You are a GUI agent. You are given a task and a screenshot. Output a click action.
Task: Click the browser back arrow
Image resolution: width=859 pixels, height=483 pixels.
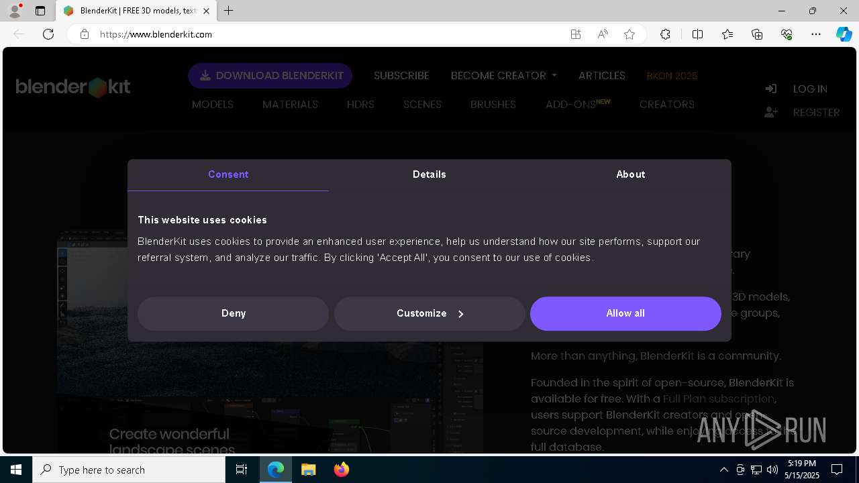tap(19, 34)
